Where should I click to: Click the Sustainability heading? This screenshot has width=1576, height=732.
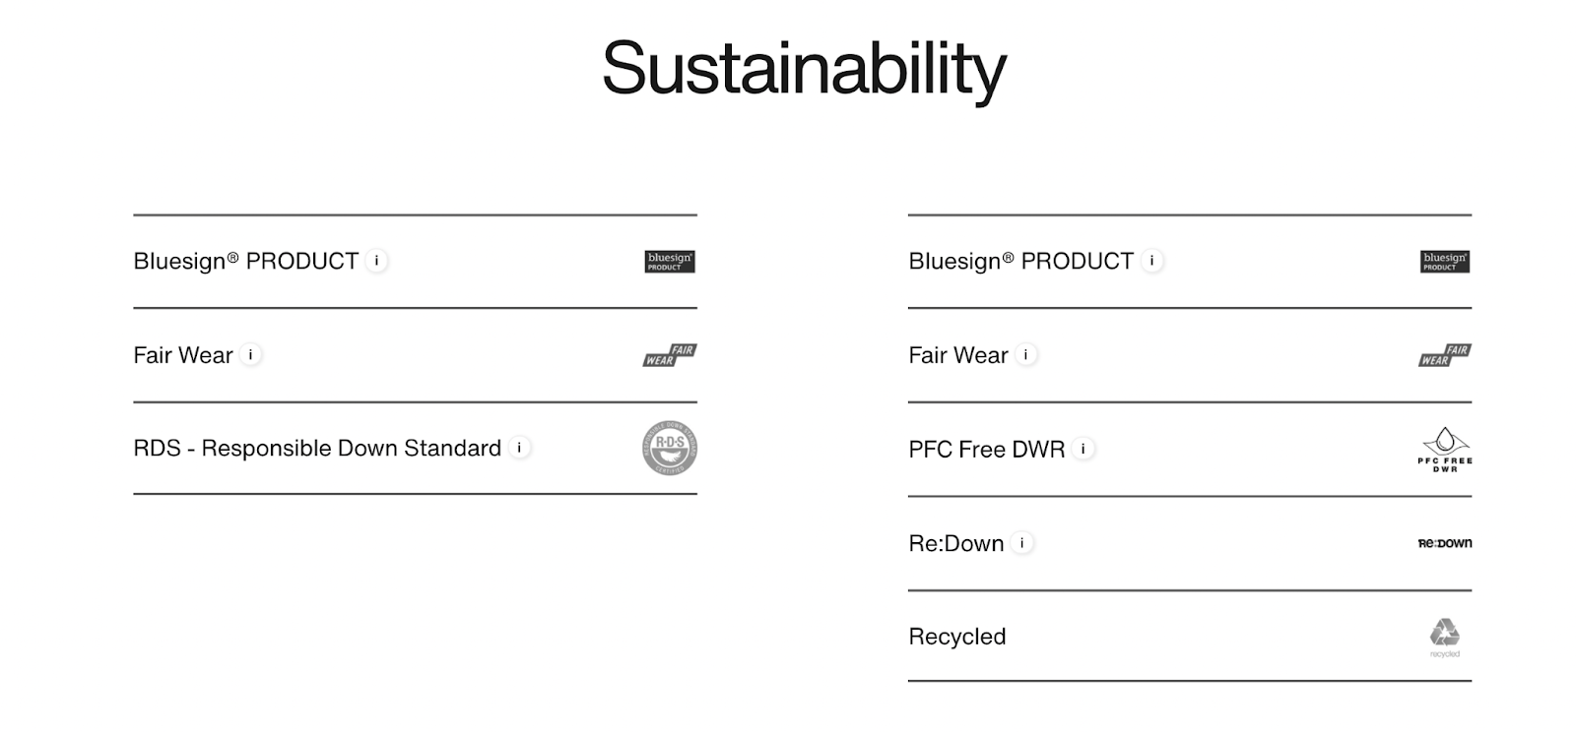807,69
